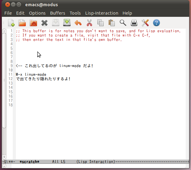The width and height of the screenshot is (191, 170).
Task: Maximize the emacs window
Action: tap(19, 5)
